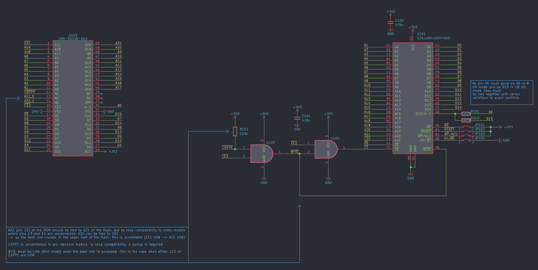Select capacitor C102 symbol
The width and height of the screenshot is (538, 270).
(x=390, y=22)
